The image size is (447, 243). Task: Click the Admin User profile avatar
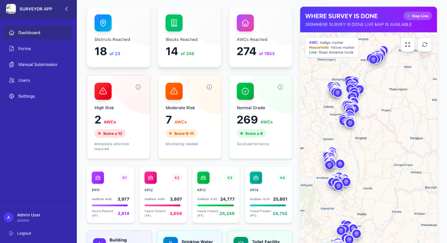(8, 217)
